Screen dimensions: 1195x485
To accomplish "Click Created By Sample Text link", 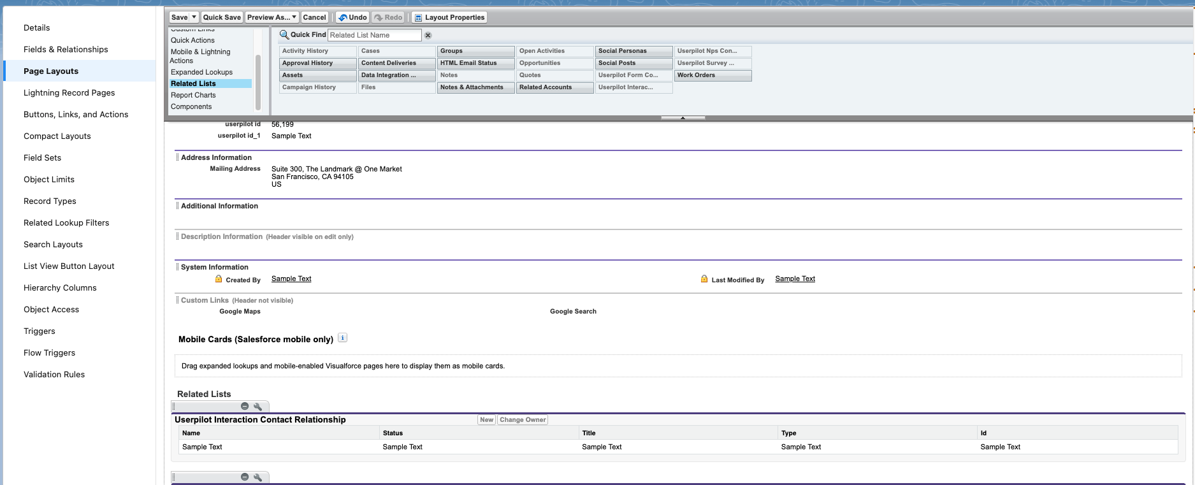I will click(291, 279).
